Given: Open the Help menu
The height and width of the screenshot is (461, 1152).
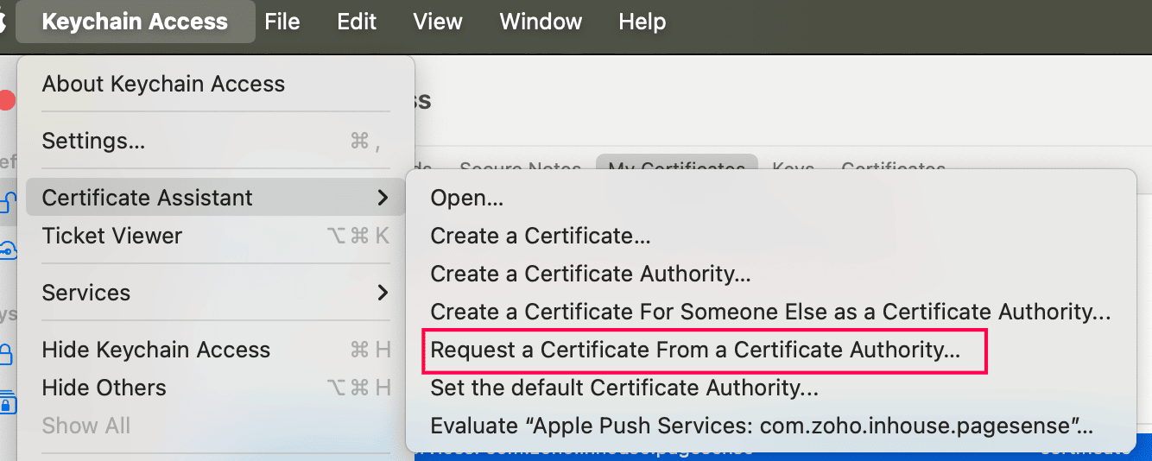Looking at the screenshot, I should click(642, 22).
